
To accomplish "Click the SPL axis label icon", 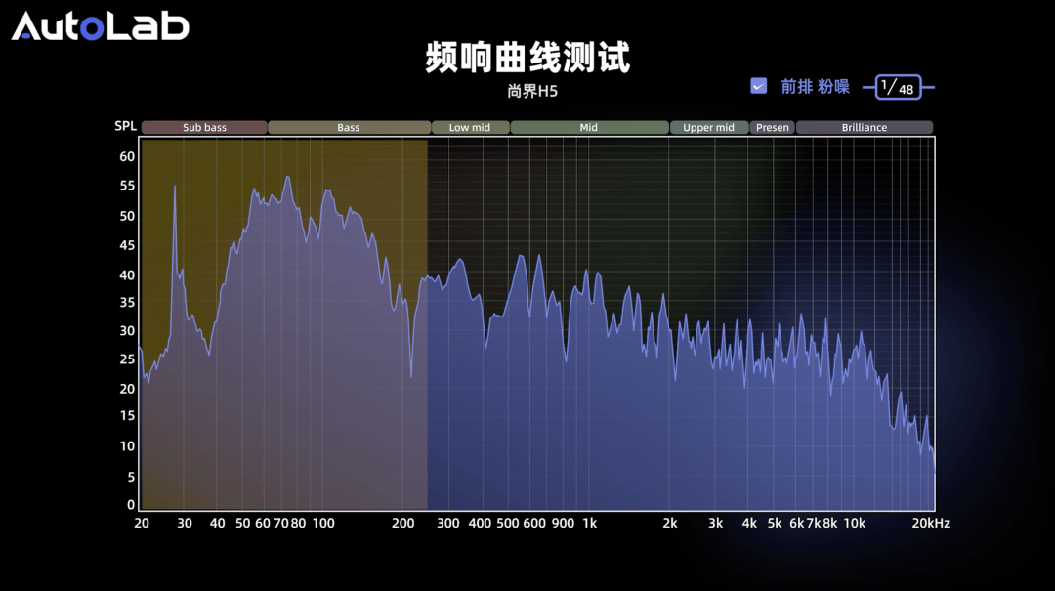I will coord(124,126).
